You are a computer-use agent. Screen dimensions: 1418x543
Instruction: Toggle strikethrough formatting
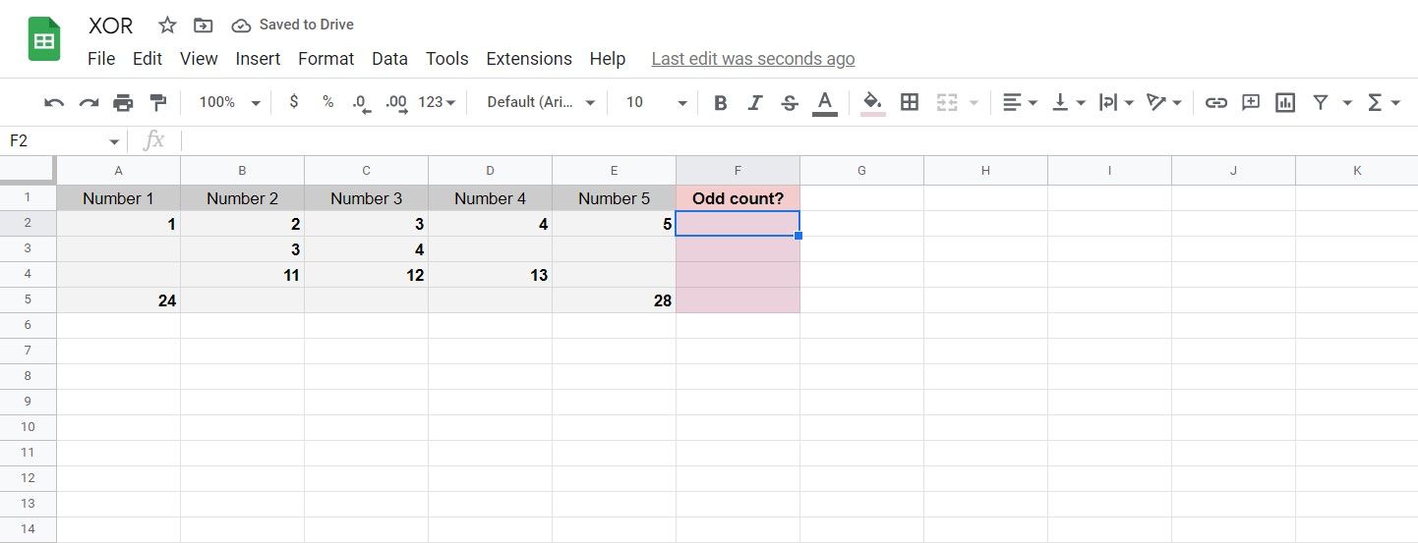(789, 102)
